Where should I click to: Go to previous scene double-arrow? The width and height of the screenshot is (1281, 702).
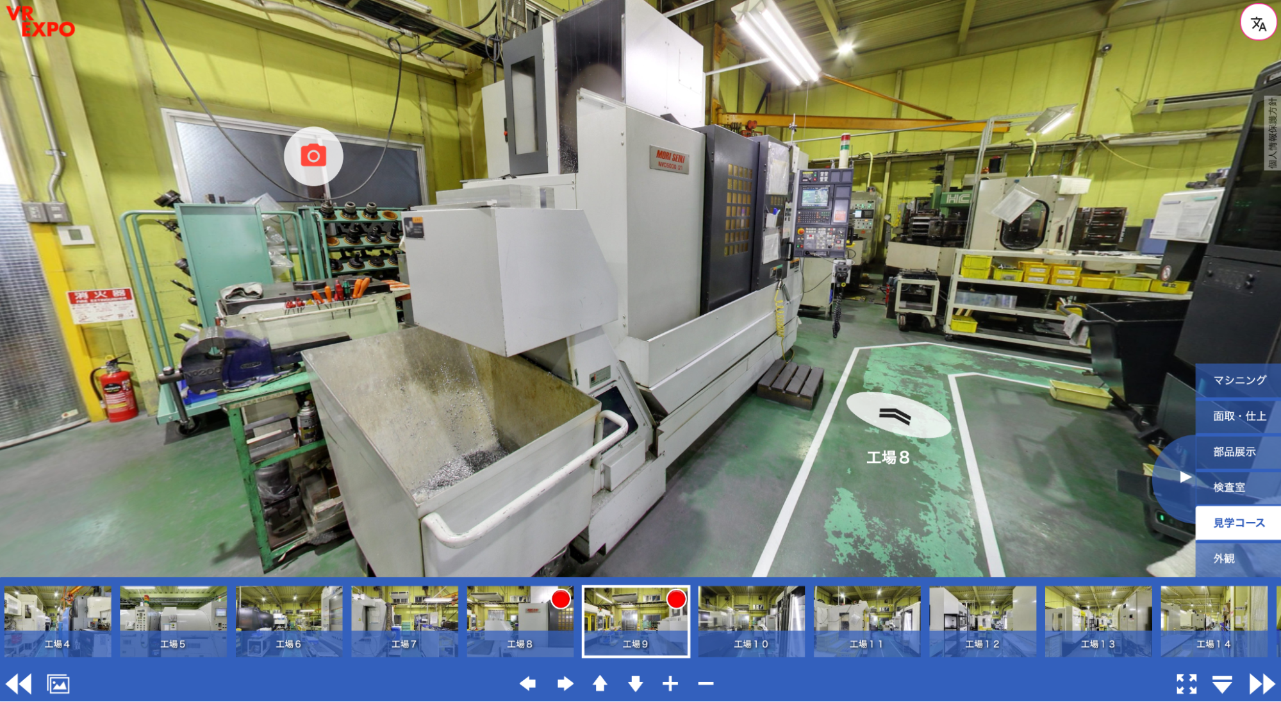(19, 684)
